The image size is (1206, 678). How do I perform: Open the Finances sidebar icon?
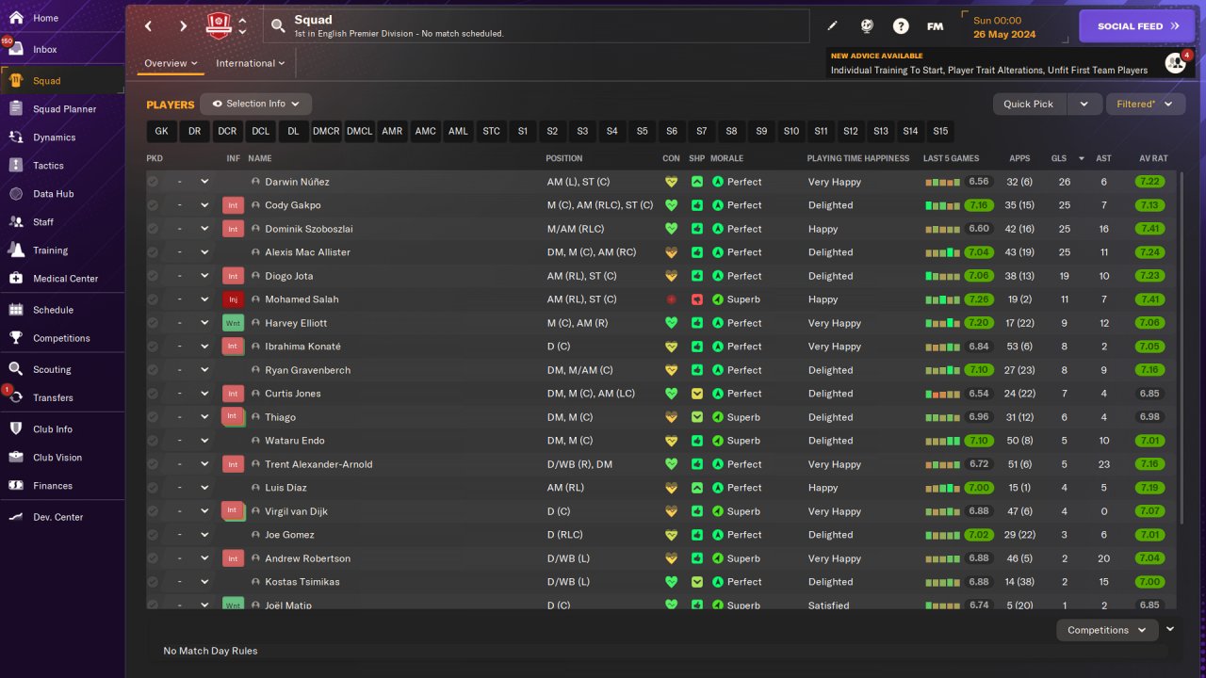[x=16, y=486]
